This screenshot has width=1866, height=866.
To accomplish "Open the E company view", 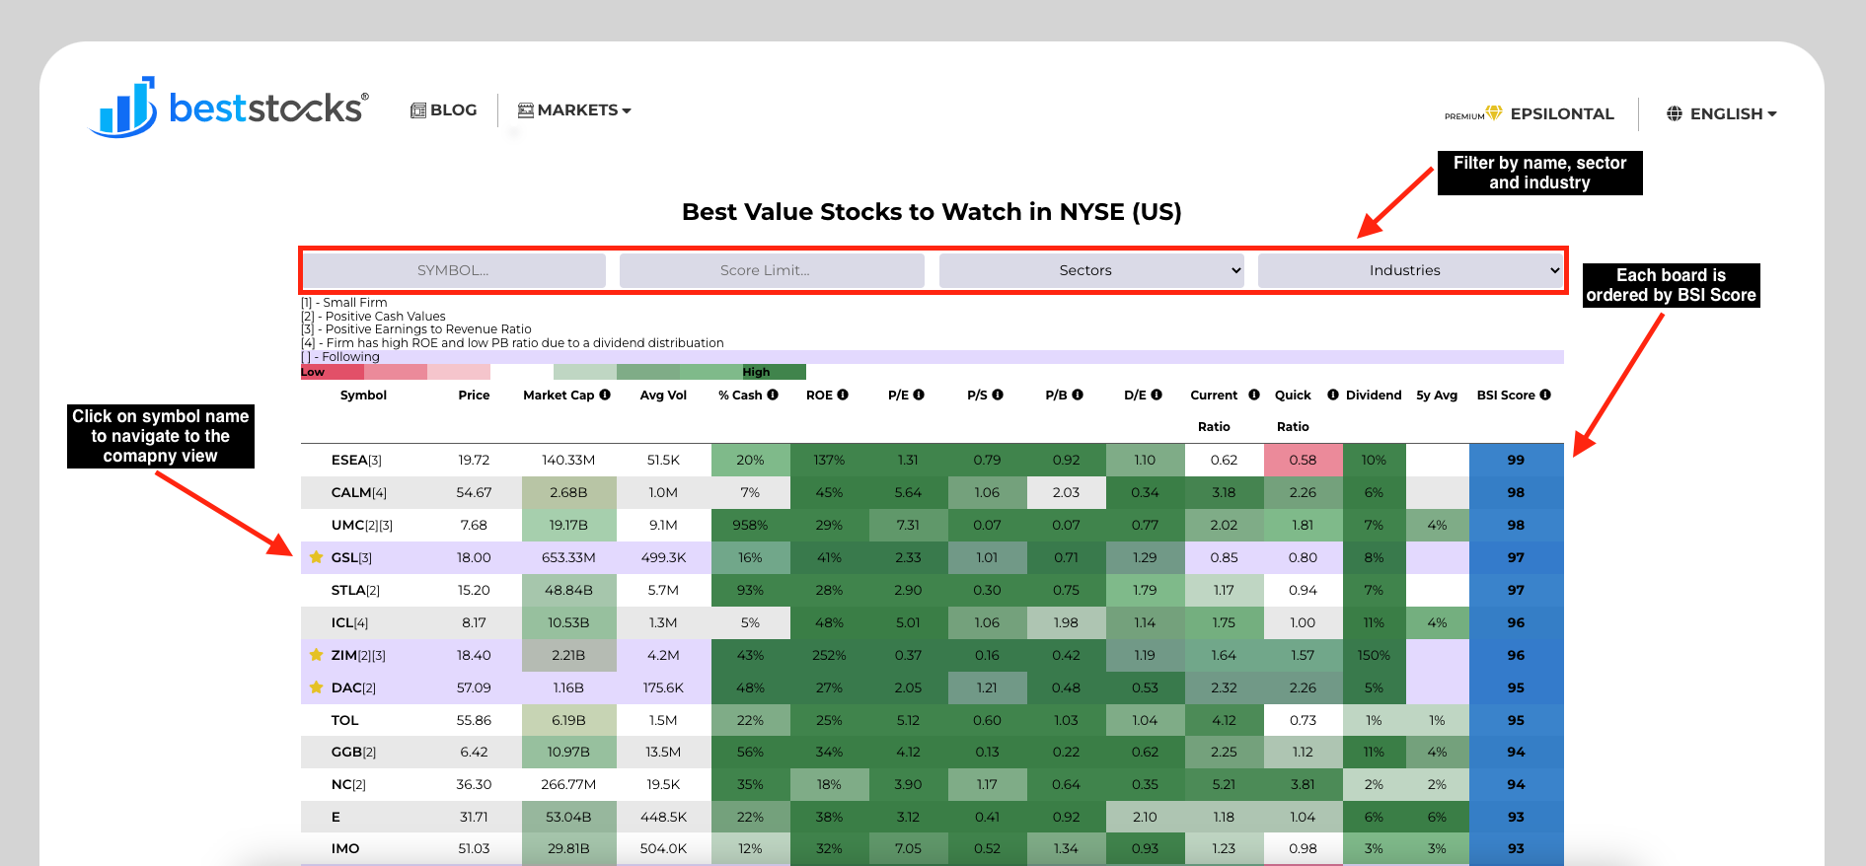I will tap(336, 817).
